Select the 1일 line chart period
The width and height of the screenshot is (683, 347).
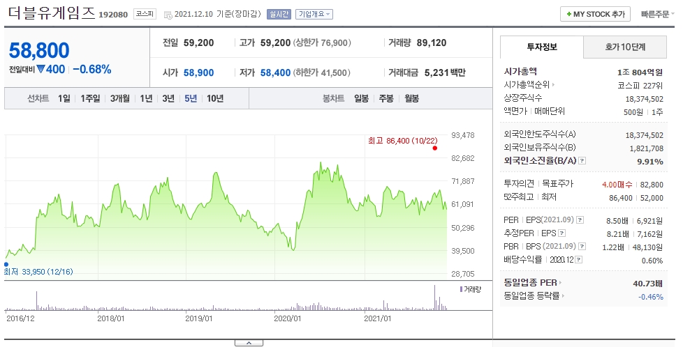[x=64, y=99]
